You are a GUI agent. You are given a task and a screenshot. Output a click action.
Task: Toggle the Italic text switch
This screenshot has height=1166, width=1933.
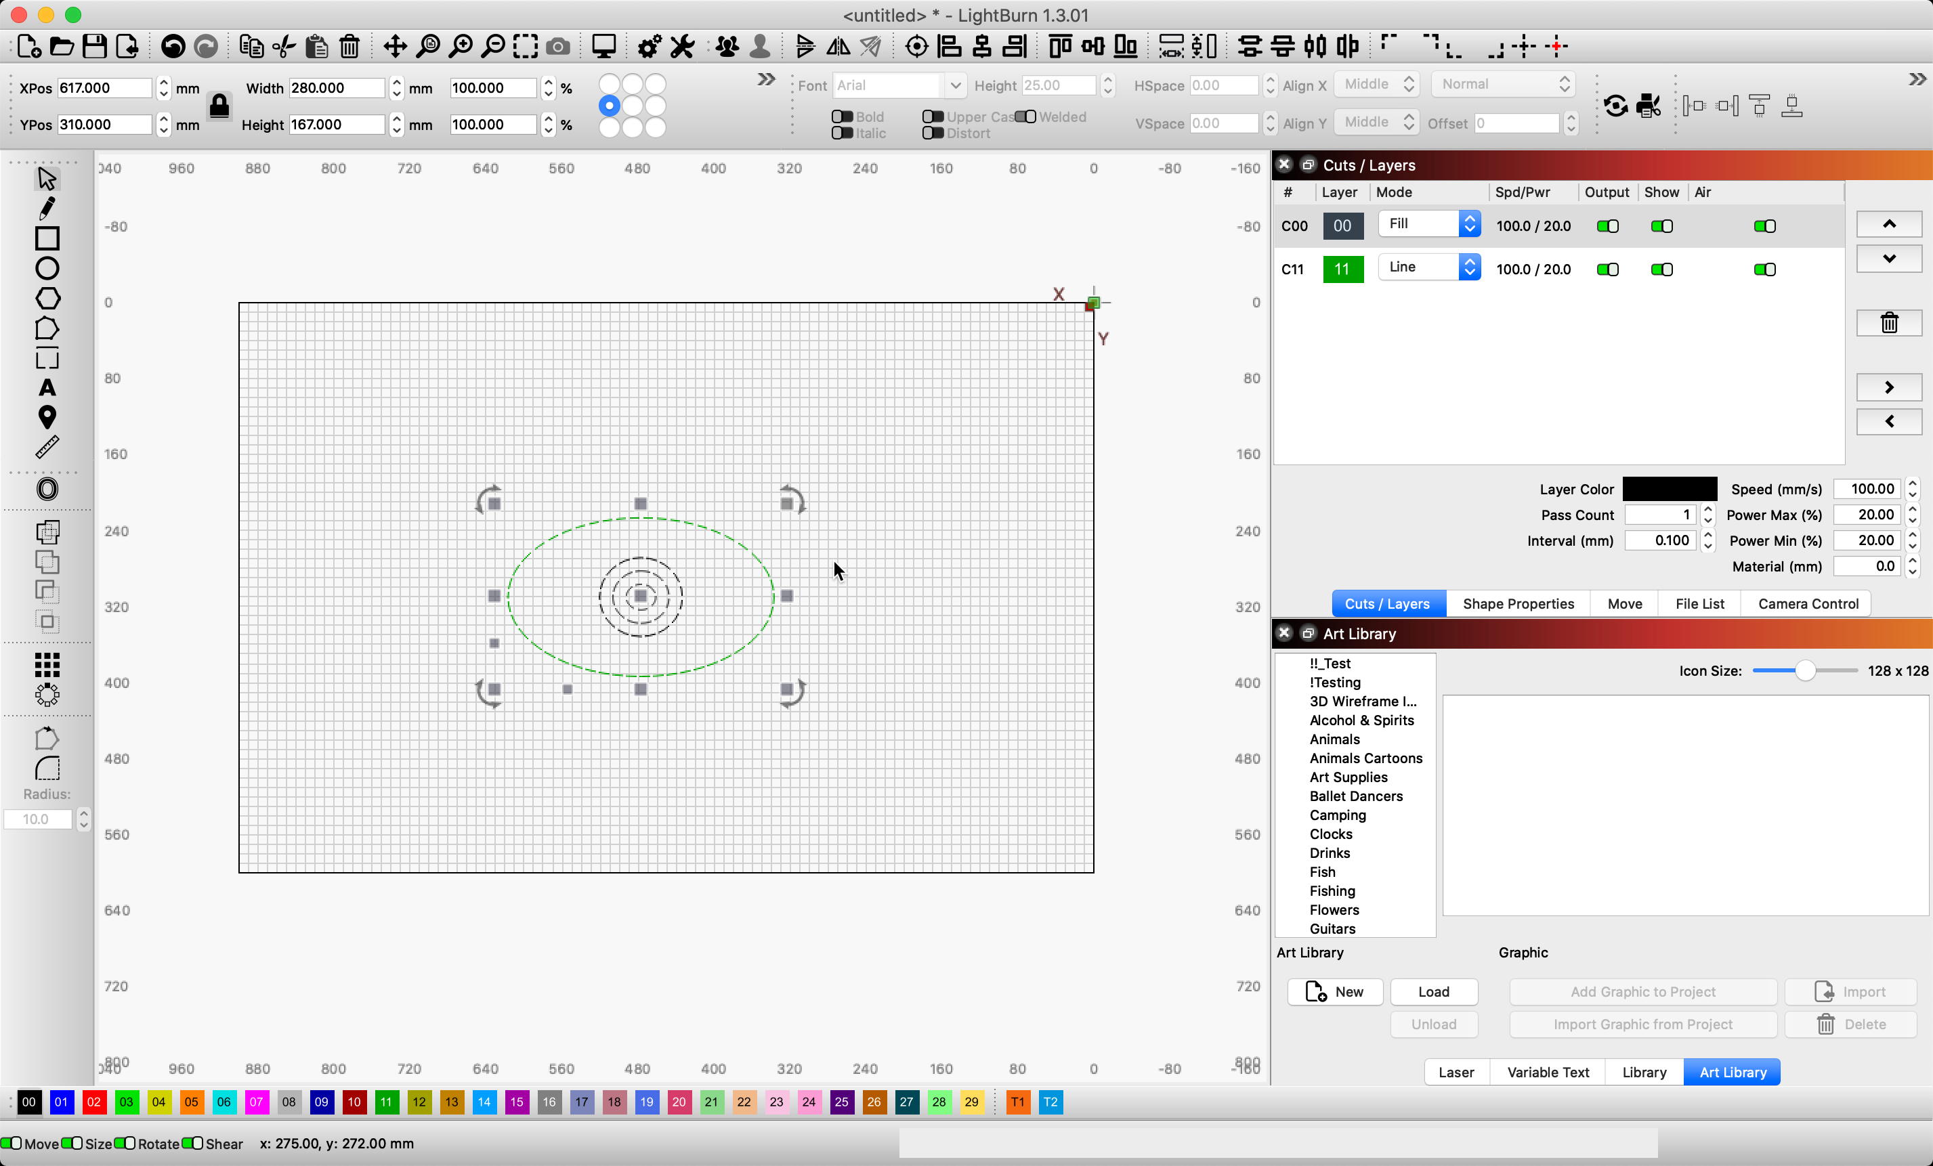pyautogui.click(x=842, y=133)
